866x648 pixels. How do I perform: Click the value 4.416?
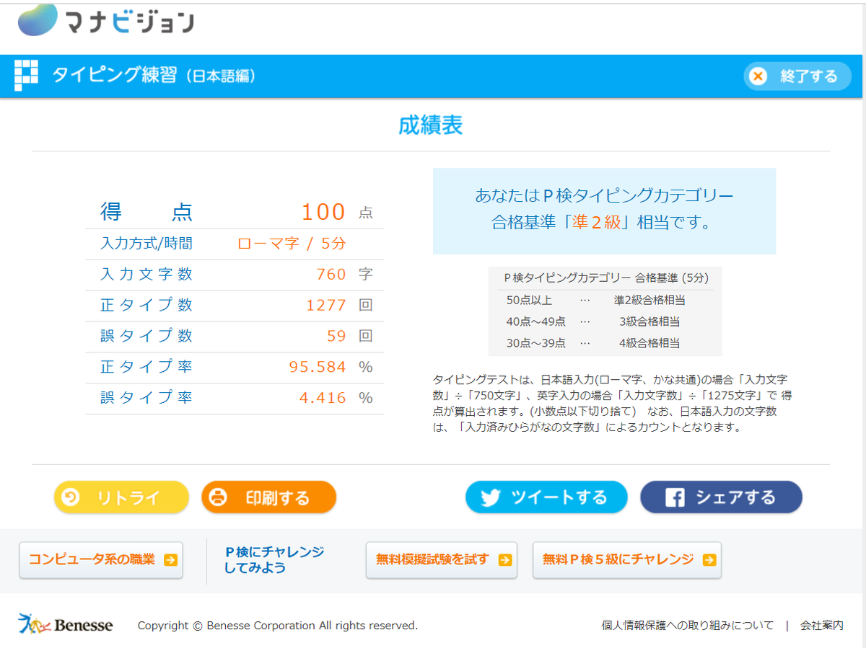coord(323,398)
